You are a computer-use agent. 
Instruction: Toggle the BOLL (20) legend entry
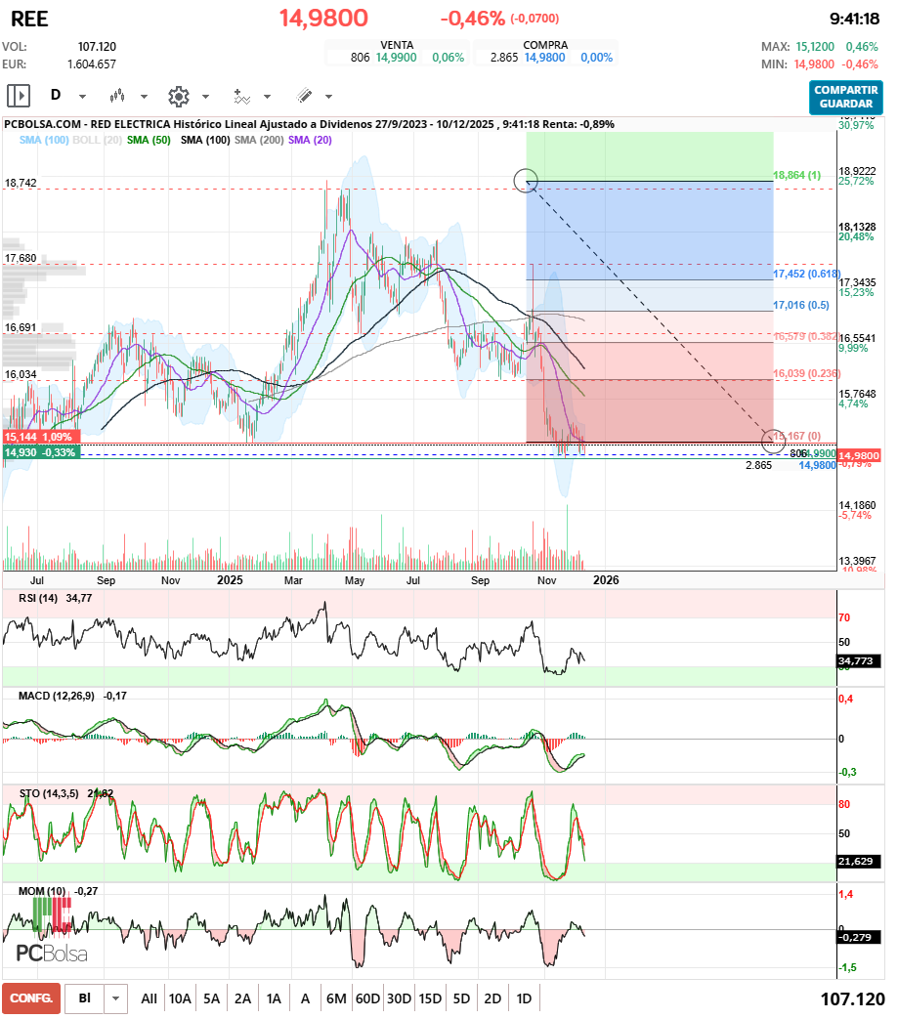[98, 140]
